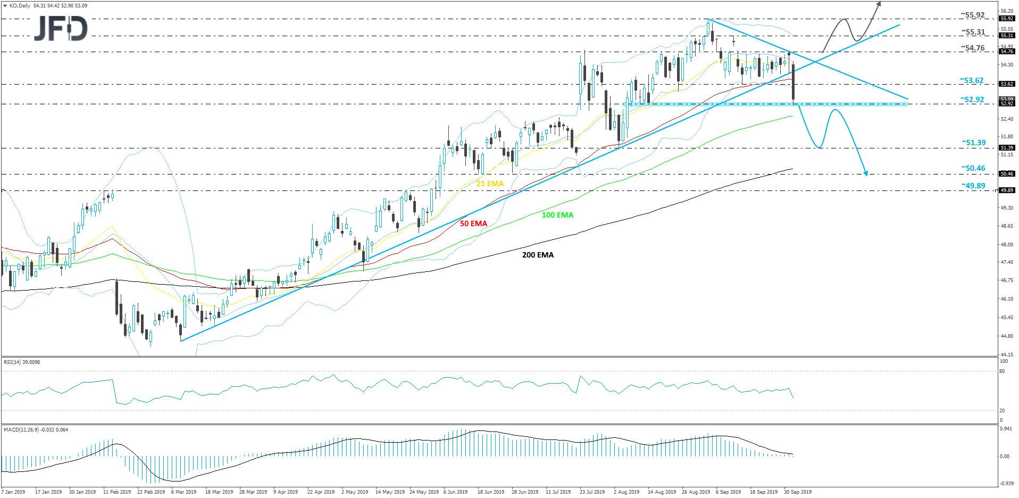Select the 50 EMA red label
1019x498 pixels.
[472, 224]
